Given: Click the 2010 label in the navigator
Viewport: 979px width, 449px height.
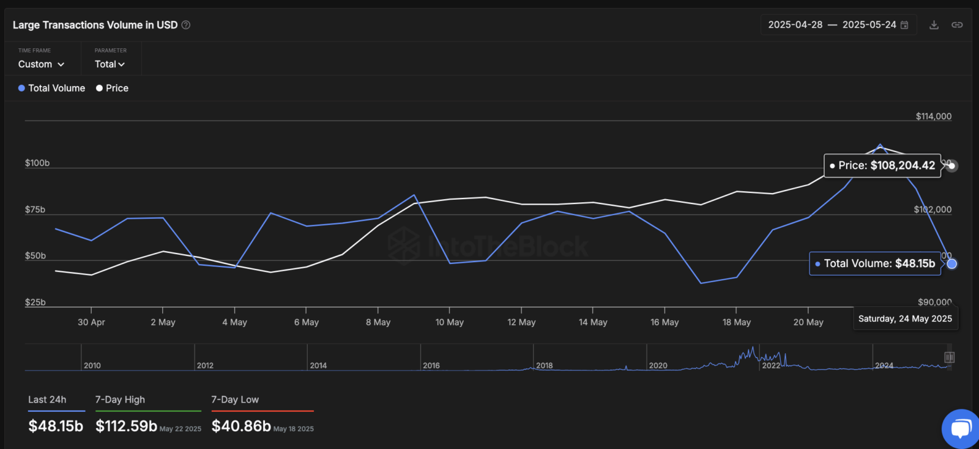Looking at the screenshot, I should click(x=92, y=365).
